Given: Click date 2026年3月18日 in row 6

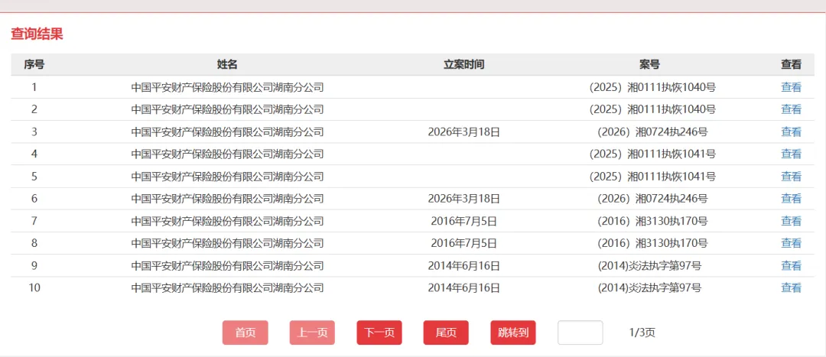Looking at the screenshot, I should (x=463, y=199).
